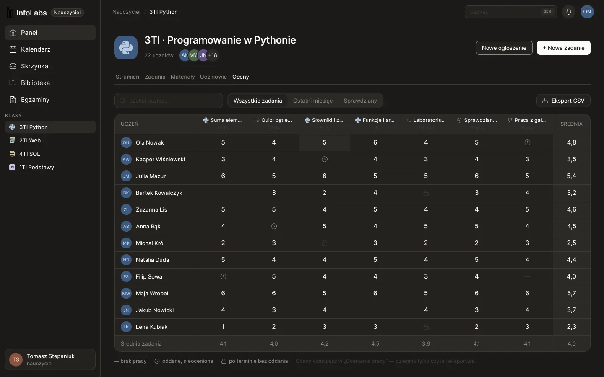Click the pending clock in Kacper Wiśniewski's row
604x377 pixels.
coord(325,159)
